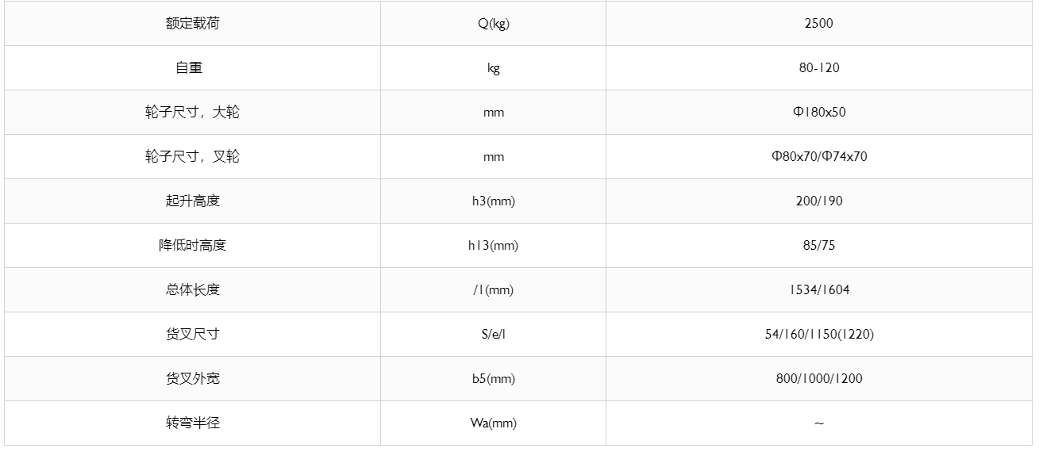Select the Q(kg) unit cell
The image size is (1039, 452).
[x=493, y=23]
